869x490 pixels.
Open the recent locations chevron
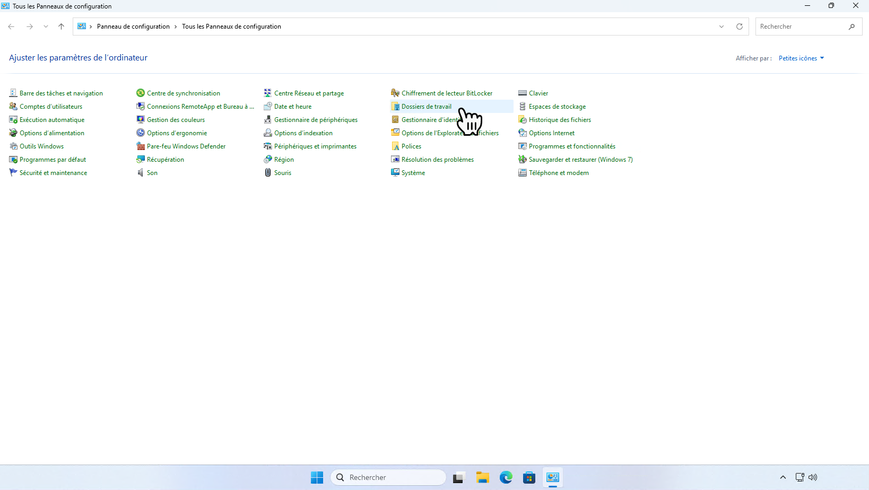[46, 27]
